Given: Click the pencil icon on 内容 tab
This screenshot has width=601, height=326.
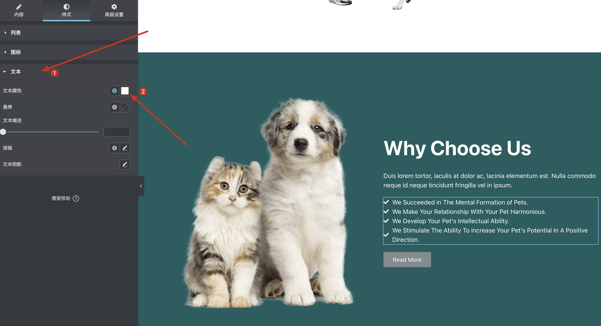Looking at the screenshot, I should pos(19,7).
